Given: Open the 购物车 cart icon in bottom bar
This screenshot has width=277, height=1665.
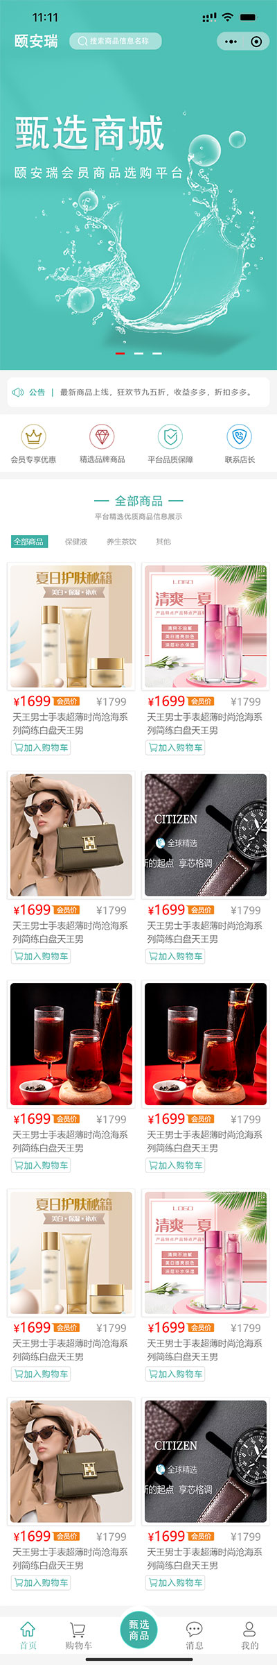Looking at the screenshot, I should coord(78,1628).
